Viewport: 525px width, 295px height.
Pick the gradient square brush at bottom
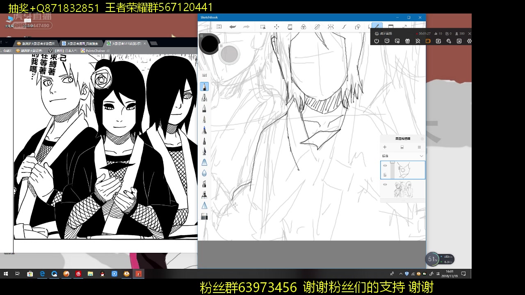pyautogui.click(x=204, y=217)
